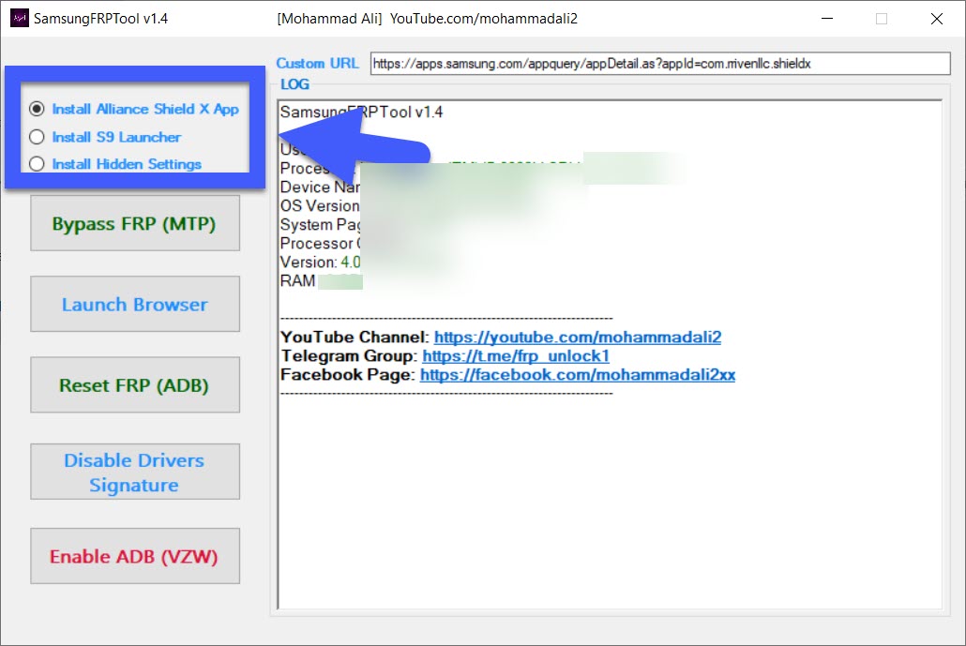Click Enable ADB (VZW) button
The height and width of the screenshot is (646, 966).
tap(135, 556)
